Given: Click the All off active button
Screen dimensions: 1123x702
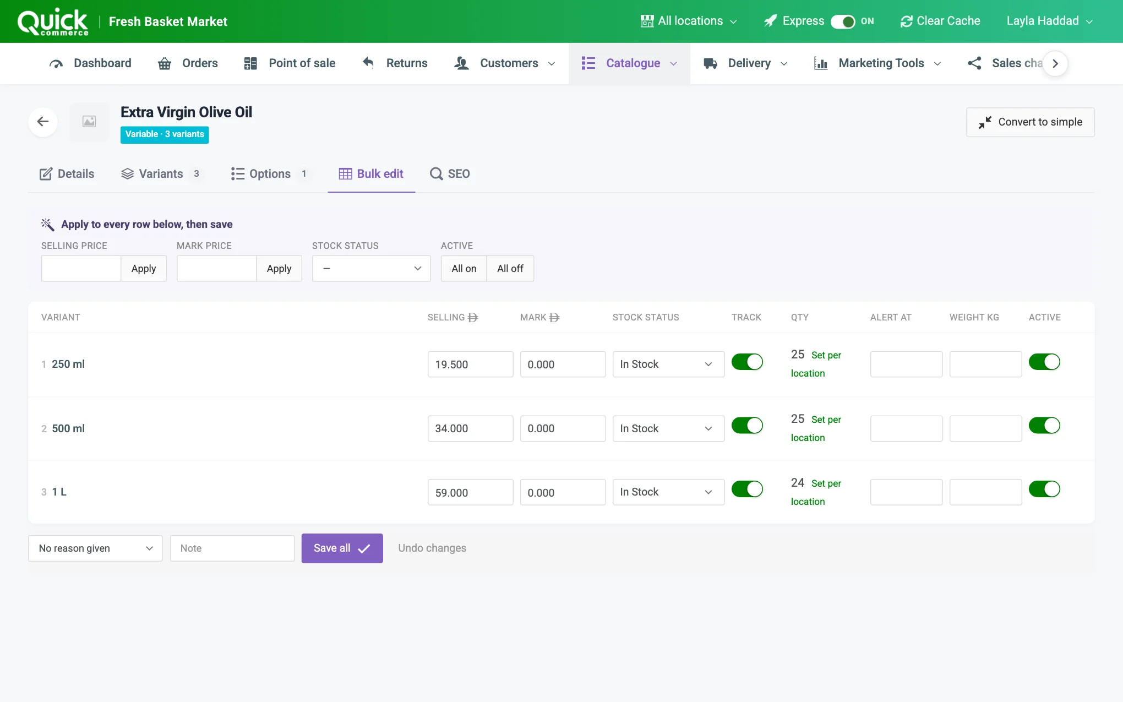Looking at the screenshot, I should point(510,269).
